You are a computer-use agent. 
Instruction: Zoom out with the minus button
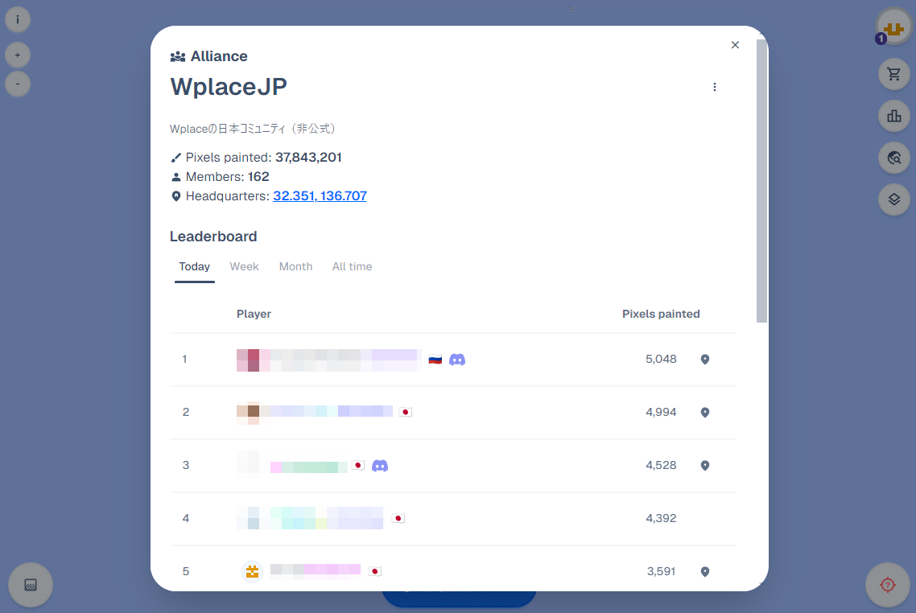click(18, 84)
